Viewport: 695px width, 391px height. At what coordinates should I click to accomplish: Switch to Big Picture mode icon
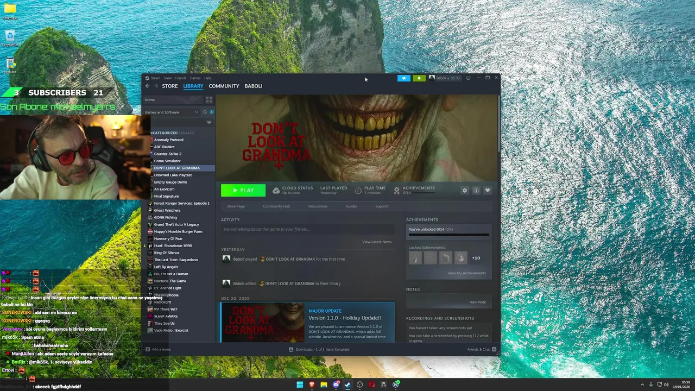[x=468, y=78]
